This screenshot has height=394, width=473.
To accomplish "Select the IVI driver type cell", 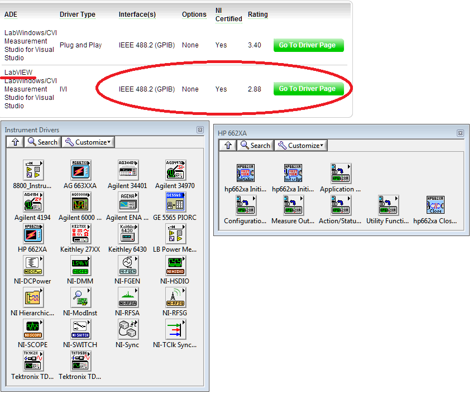I will click(x=63, y=89).
